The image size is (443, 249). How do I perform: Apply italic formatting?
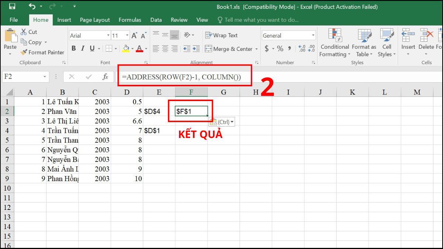tap(82, 48)
